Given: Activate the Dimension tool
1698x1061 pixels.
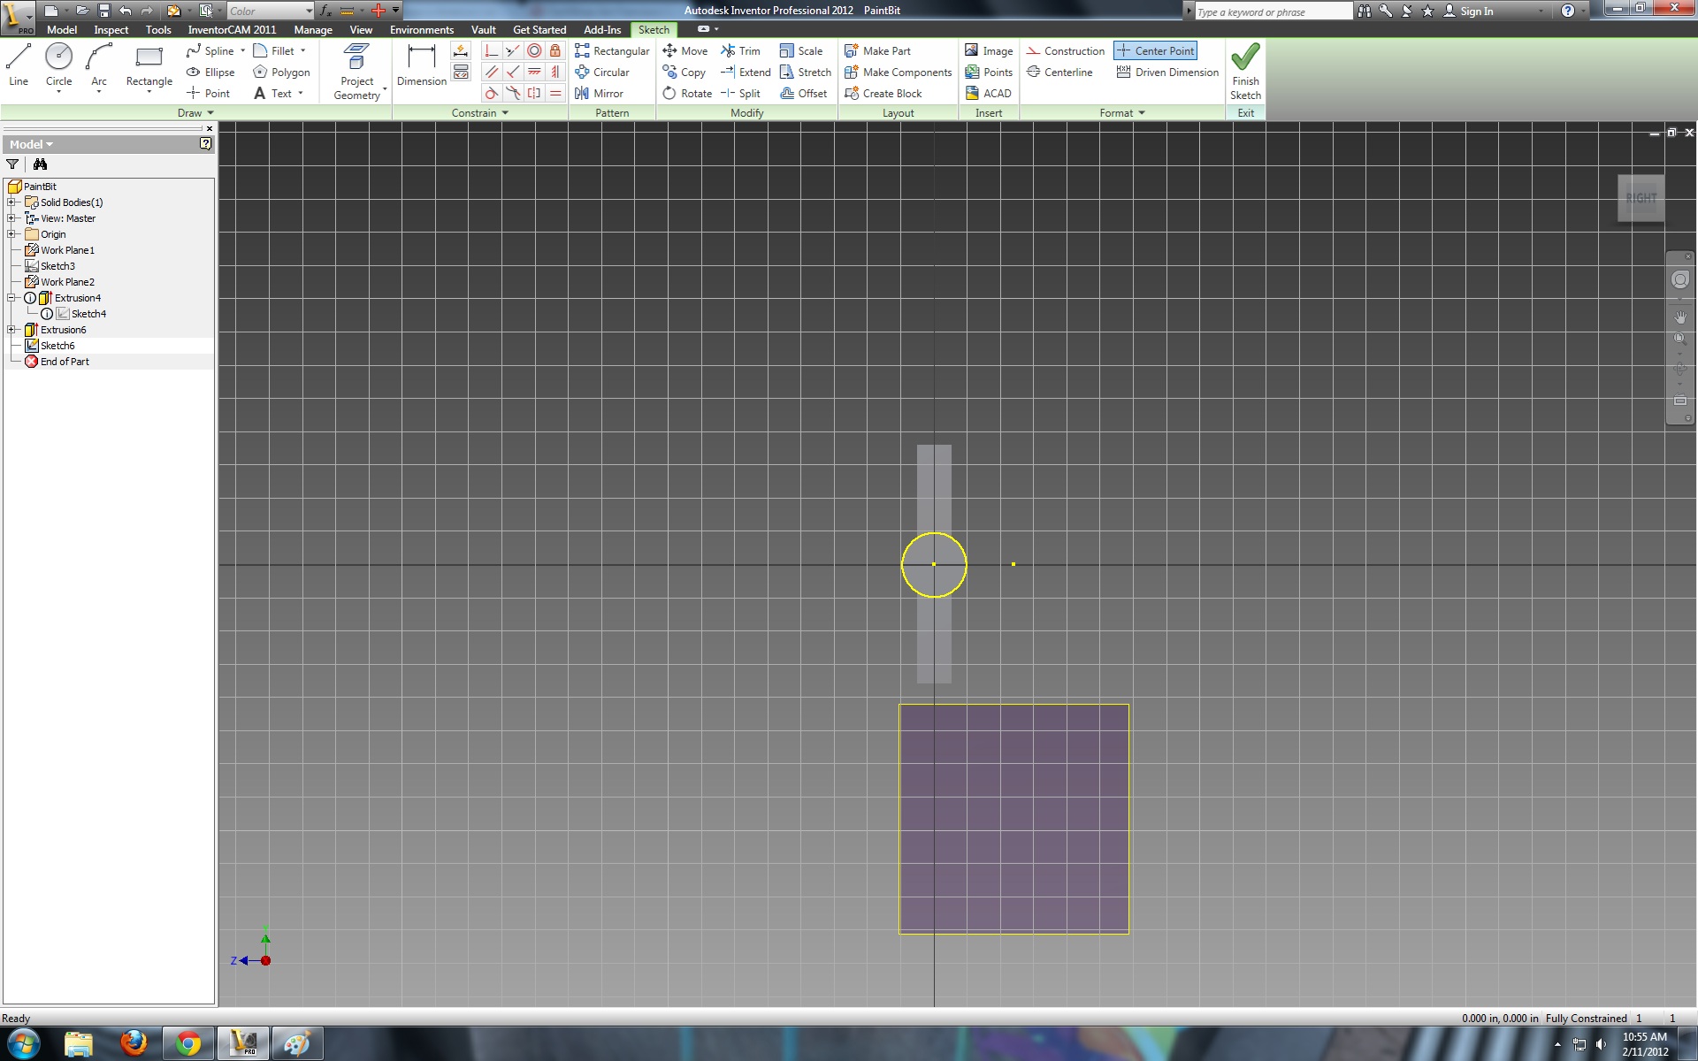Looking at the screenshot, I should coord(421,66).
